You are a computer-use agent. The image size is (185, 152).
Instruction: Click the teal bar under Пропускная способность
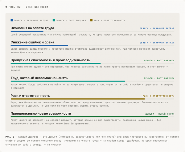(x=55, y=63)
